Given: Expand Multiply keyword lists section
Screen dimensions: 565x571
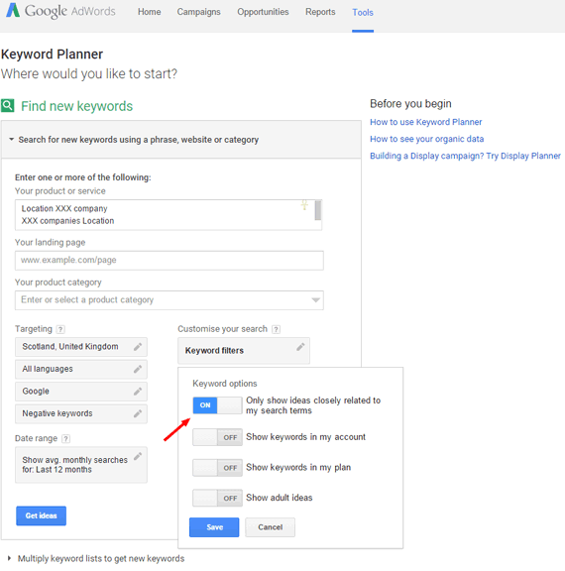Looking at the screenshot, I should (10, 558).
